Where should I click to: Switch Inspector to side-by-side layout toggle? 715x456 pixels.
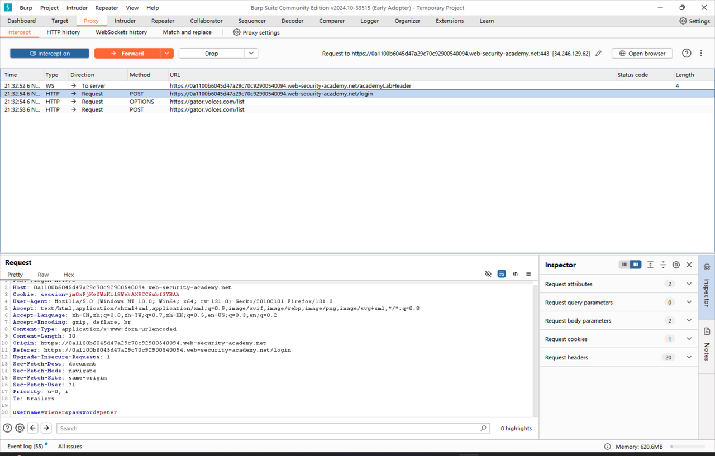pos(636,265)
